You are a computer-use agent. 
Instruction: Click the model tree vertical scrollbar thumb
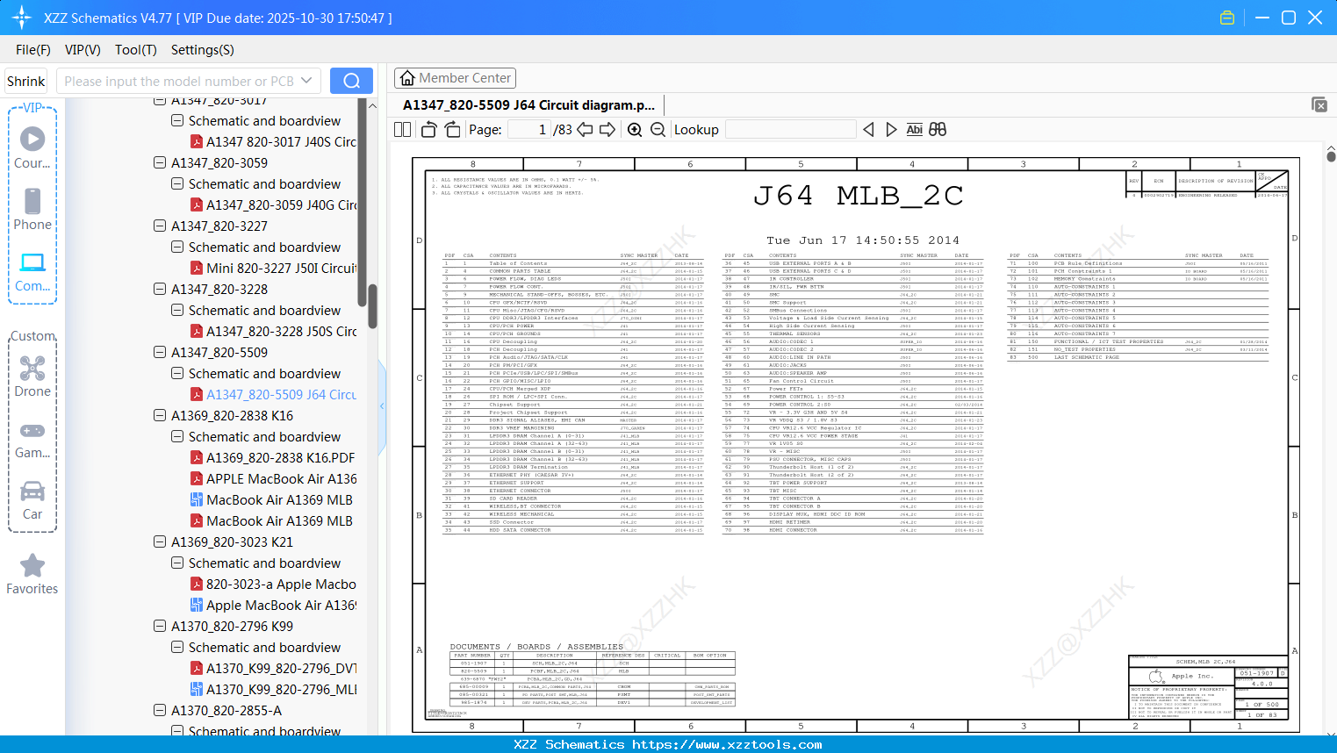pos(372,307)
